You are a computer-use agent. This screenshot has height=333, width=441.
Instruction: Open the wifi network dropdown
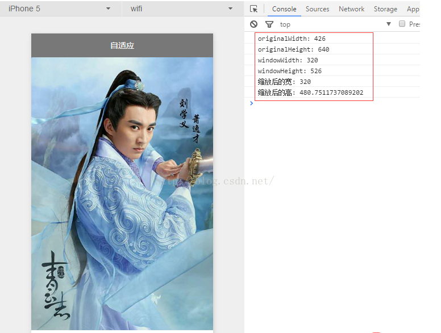[183, 9]
